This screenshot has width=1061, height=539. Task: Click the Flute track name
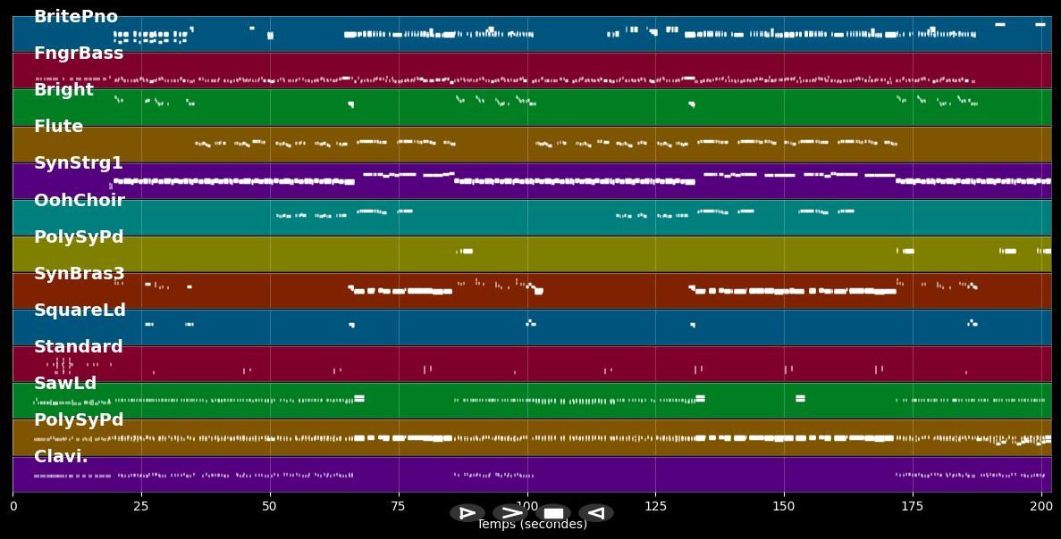coord(59,127)
